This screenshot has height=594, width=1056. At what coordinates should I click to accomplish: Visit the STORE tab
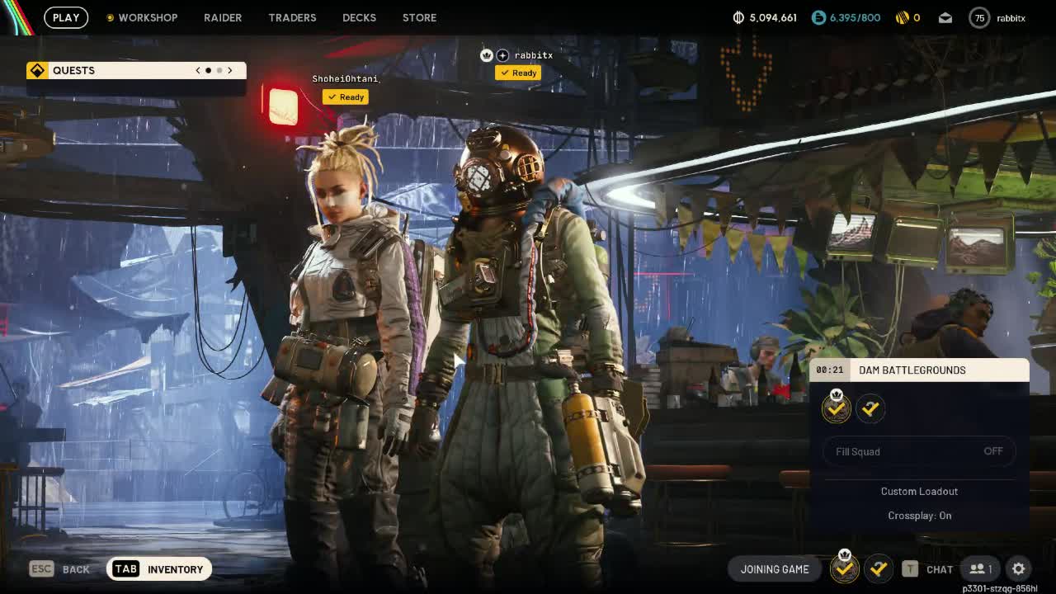click(419, 17)
